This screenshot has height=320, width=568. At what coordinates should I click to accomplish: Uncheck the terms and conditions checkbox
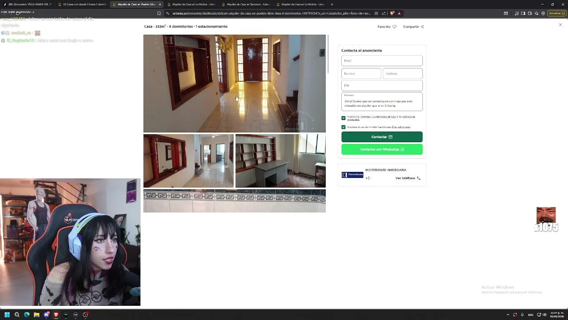coord(343,118)
